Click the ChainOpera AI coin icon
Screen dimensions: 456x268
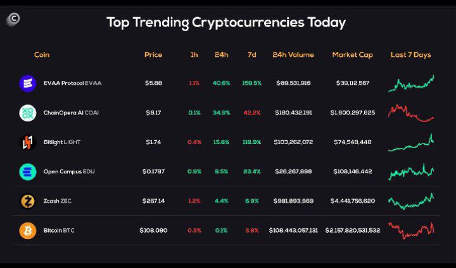tap(28, 113)
